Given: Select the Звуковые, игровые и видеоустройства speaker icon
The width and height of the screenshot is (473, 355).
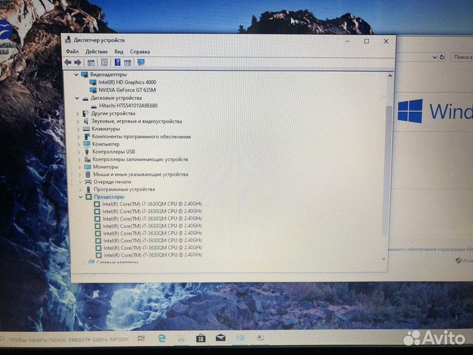Looking at the screenshot, I should click(x=86, y=121).
